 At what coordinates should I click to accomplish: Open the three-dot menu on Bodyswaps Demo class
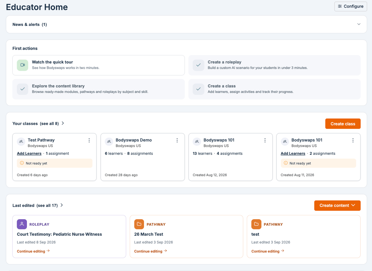177,141
